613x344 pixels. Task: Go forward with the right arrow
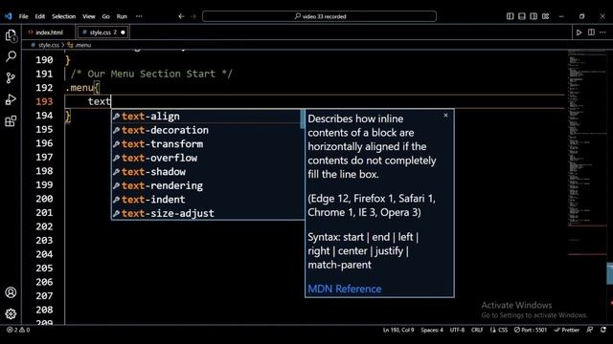[193, 16]
